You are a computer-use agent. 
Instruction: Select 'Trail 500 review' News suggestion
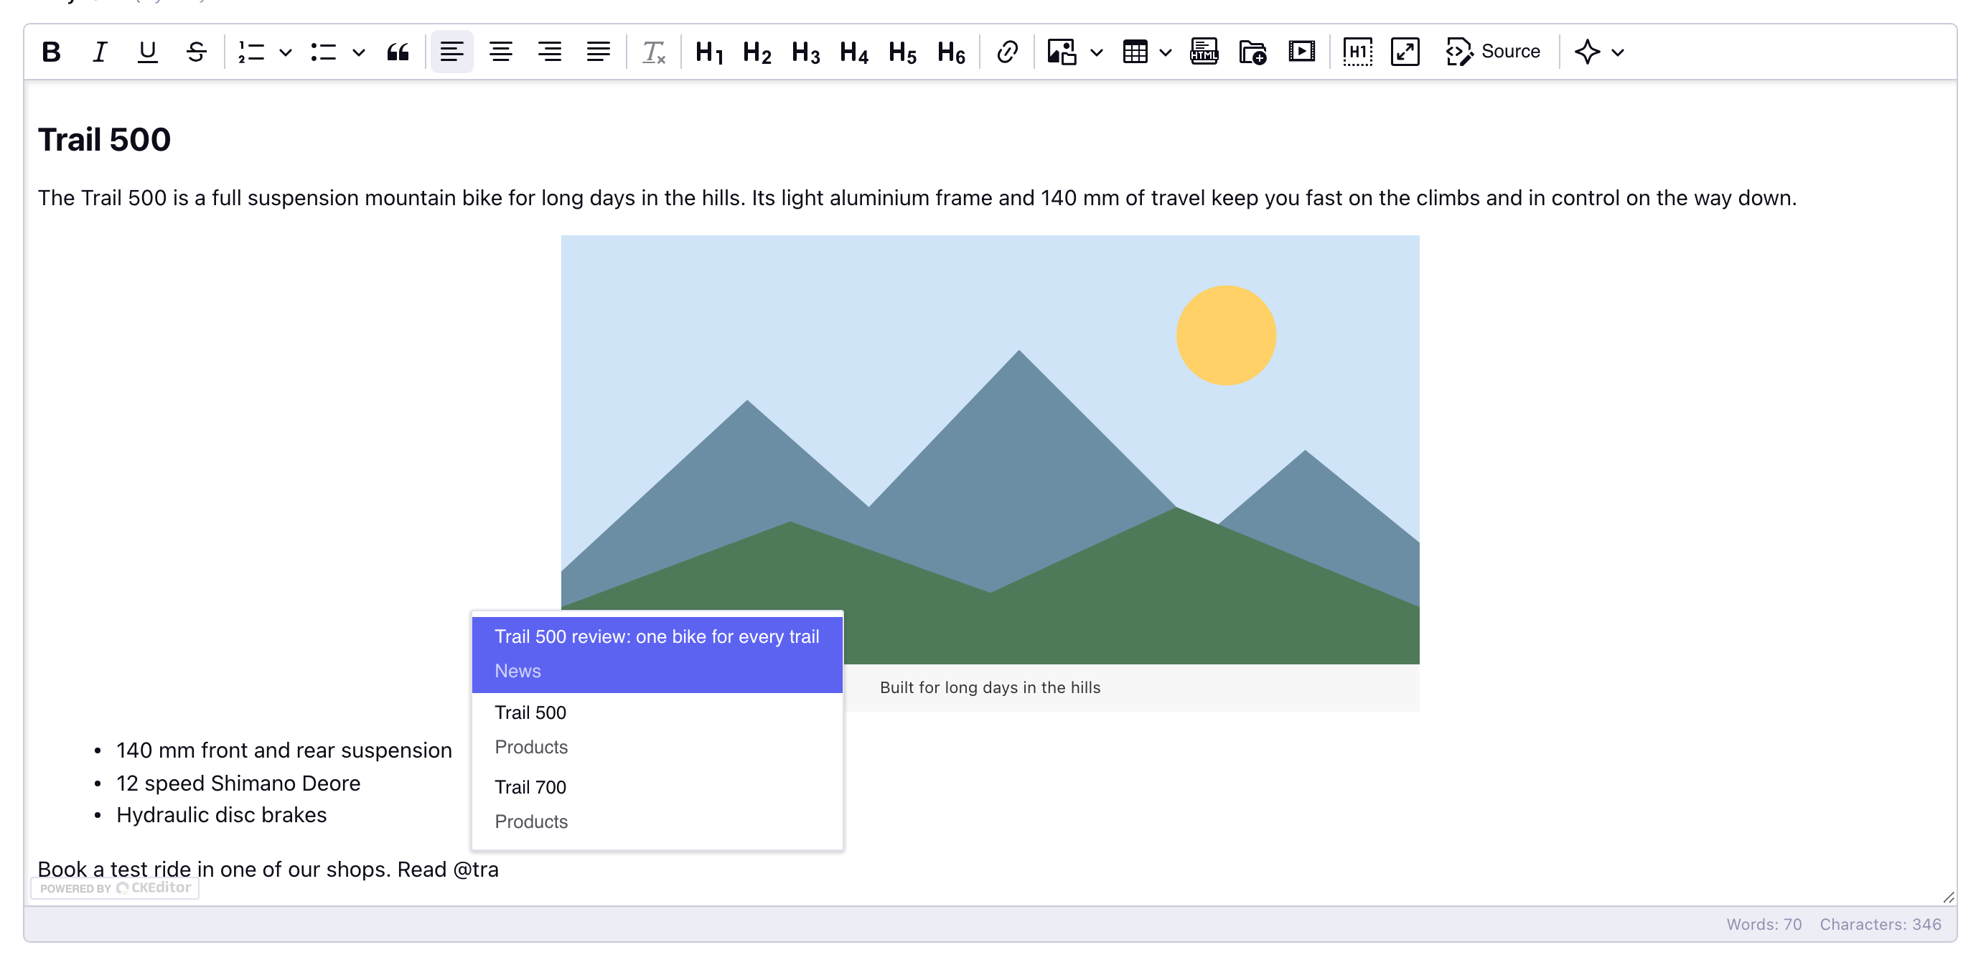pos(657,654)
